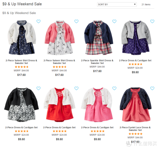Open the 2-Piece Sparkle Shirt Dress link
Viewport: 158px width, 148px height.
pos(97,62)
